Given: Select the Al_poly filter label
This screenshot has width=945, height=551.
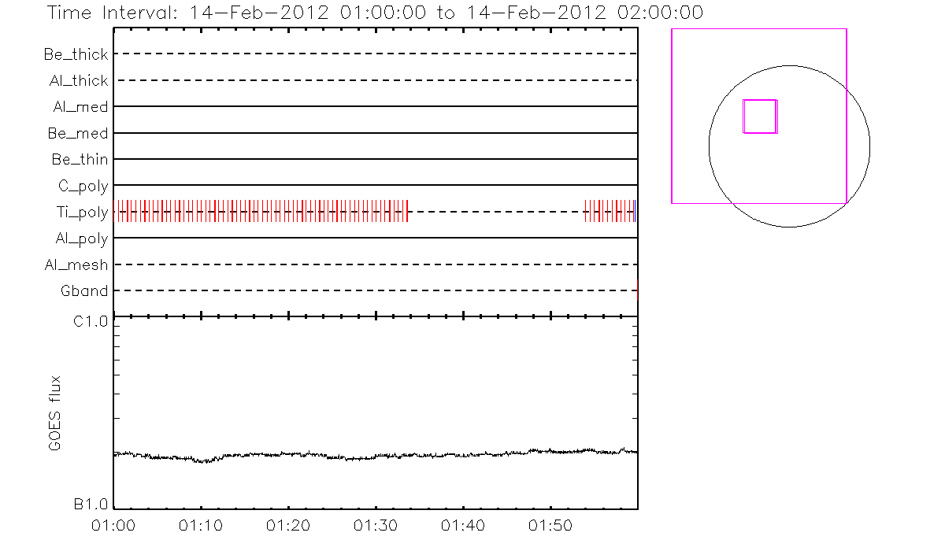Looking at the screenshot, I should tap(81, 239).
